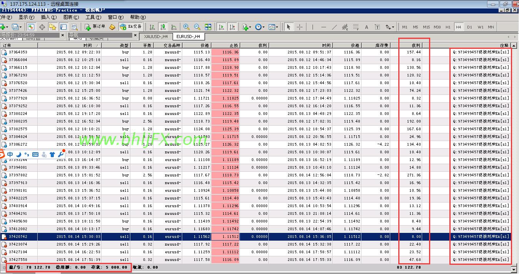Open the Data Window crosshair icon
This screenshot has width=519, height=274.
[x=42, y=27]
